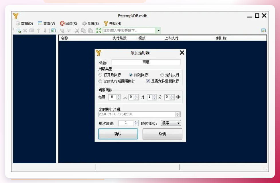Open the 回收(R) menu
The width and height of the screenshot is (280, 183).
tap(68, 23)
